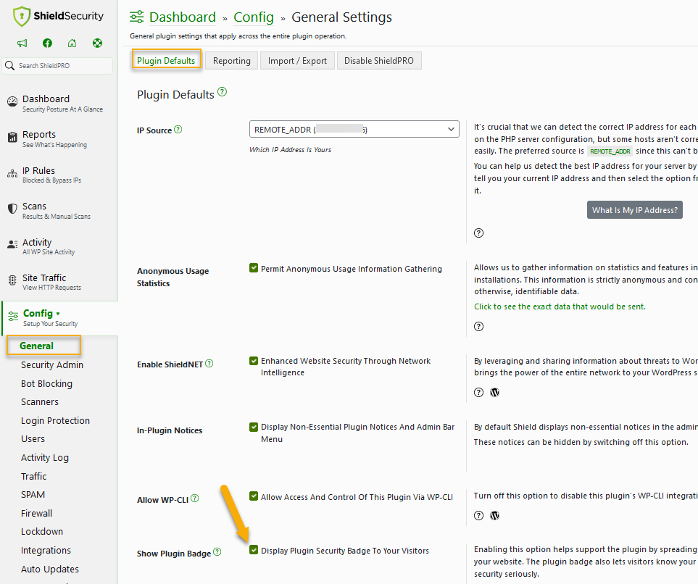698x584 pixels.
Task: Toggle Allow Access Via WP-CLI checkbox
Action: pyautogui.click(x=254, y=496)
